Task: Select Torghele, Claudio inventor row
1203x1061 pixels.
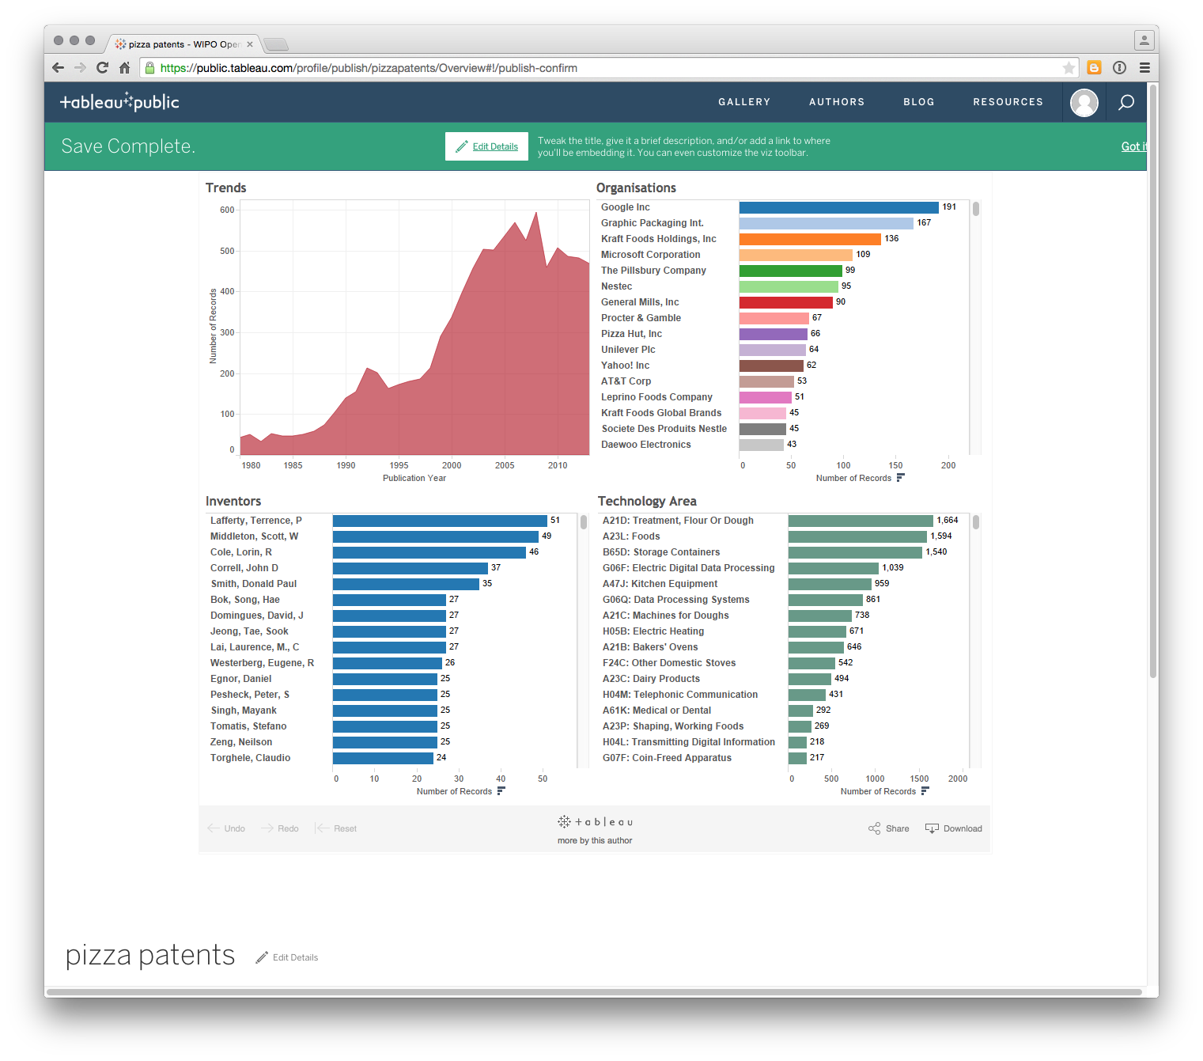Action: pos(250,758)
